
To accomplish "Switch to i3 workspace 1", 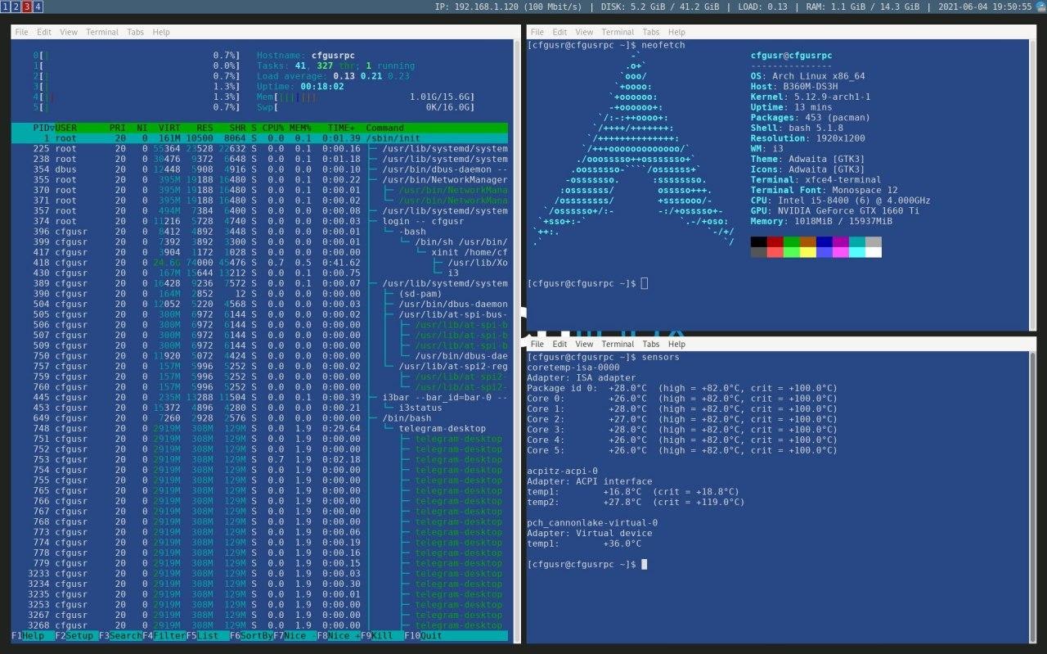I will coord(6,7).
